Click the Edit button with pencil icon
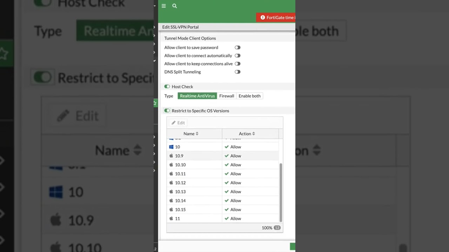 click(x=178, y=123)
